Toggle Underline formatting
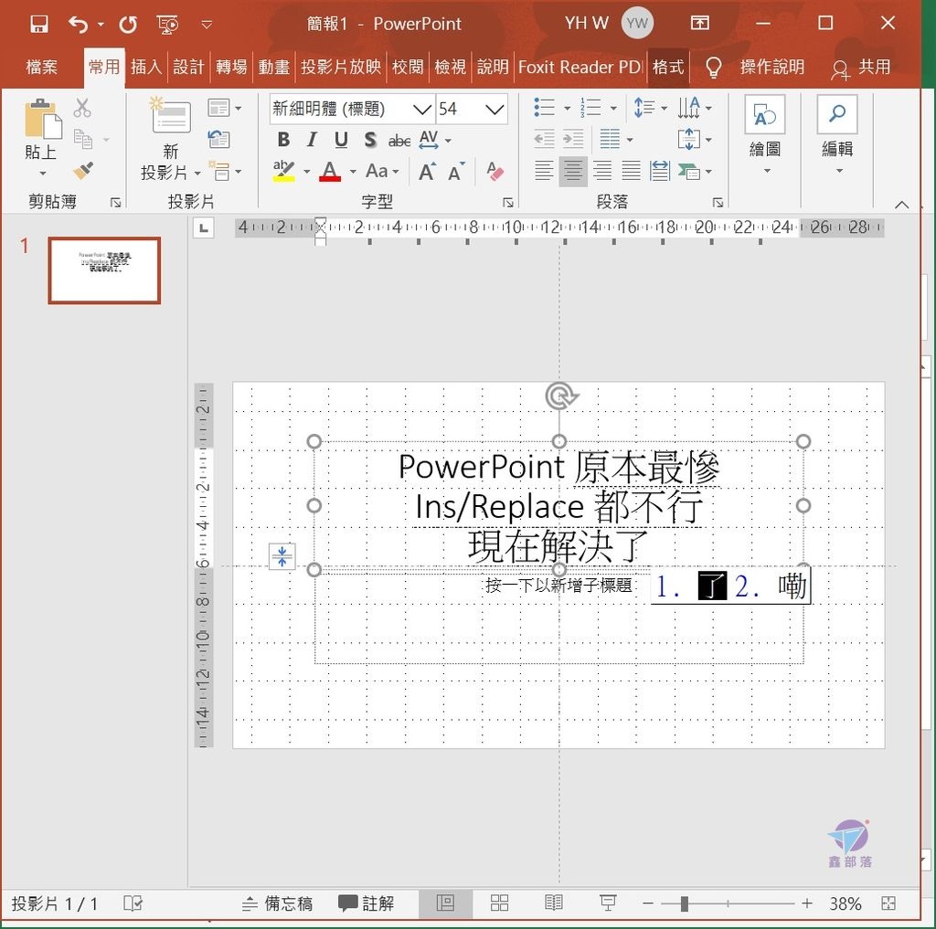The width and height of the screenshot is (936, 929). click(x=341, y=140)
